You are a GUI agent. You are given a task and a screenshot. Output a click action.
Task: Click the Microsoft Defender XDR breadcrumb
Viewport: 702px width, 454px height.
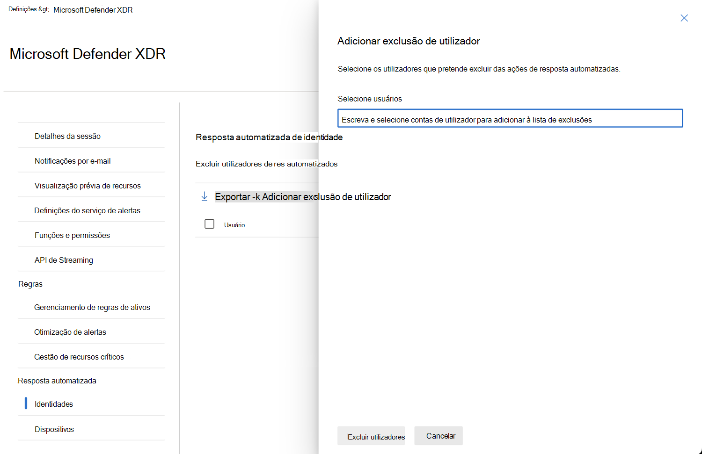pos(93,10)
